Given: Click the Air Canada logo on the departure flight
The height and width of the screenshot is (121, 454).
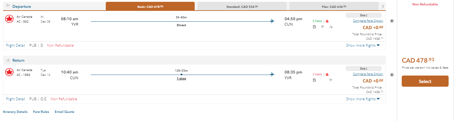Looking at the screenshot, I should [x=9, y=19].
